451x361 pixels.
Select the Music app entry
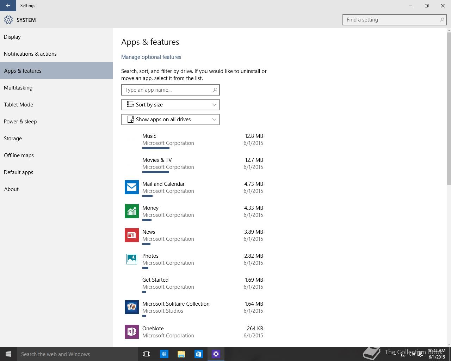(x=194, y=141)
